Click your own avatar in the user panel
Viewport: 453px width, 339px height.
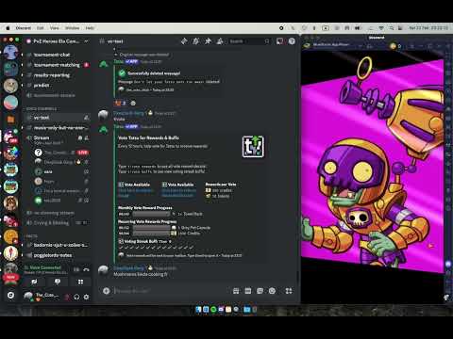click(28, 296)
